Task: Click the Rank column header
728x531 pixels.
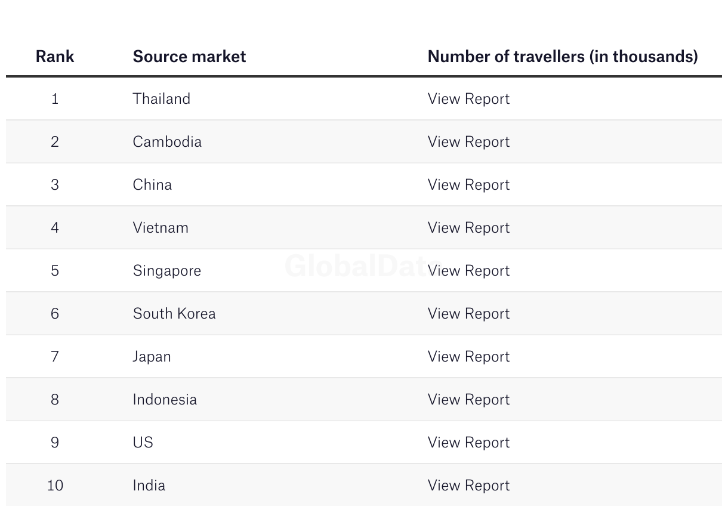Action: coord(55,56)
